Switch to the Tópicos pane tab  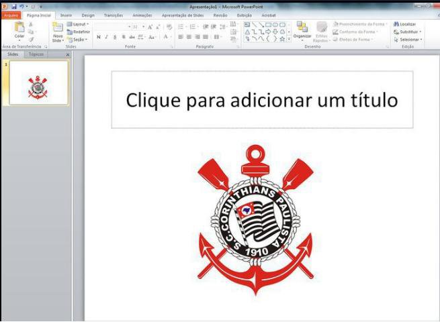tap(36, 54)
